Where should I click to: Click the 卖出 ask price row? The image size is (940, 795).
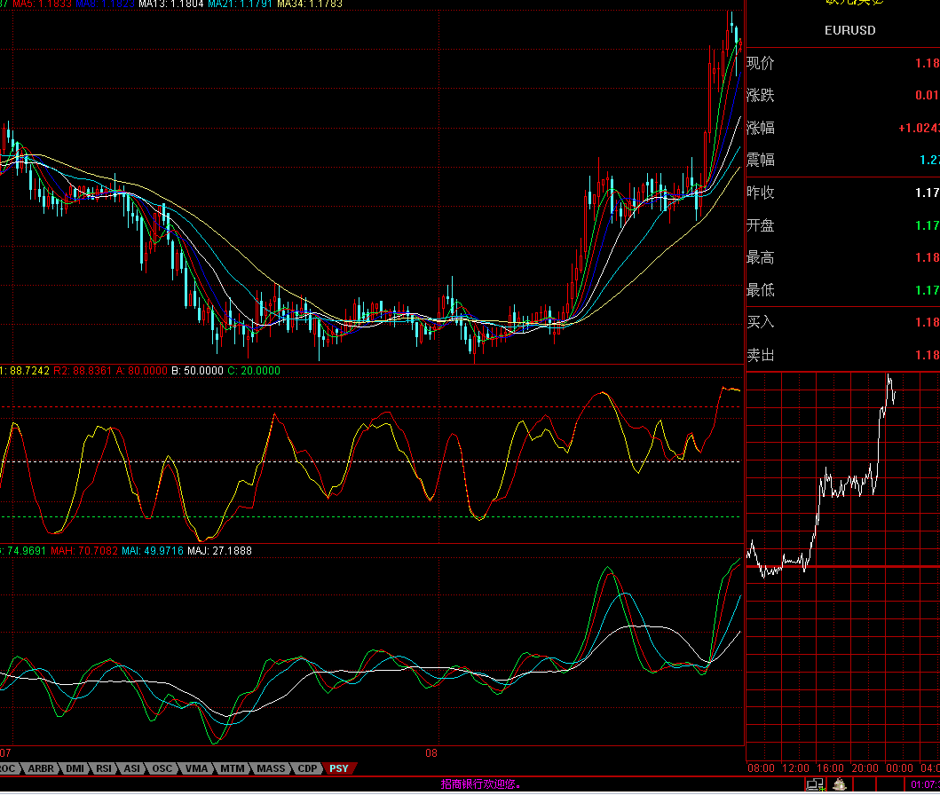pos(841,355)
